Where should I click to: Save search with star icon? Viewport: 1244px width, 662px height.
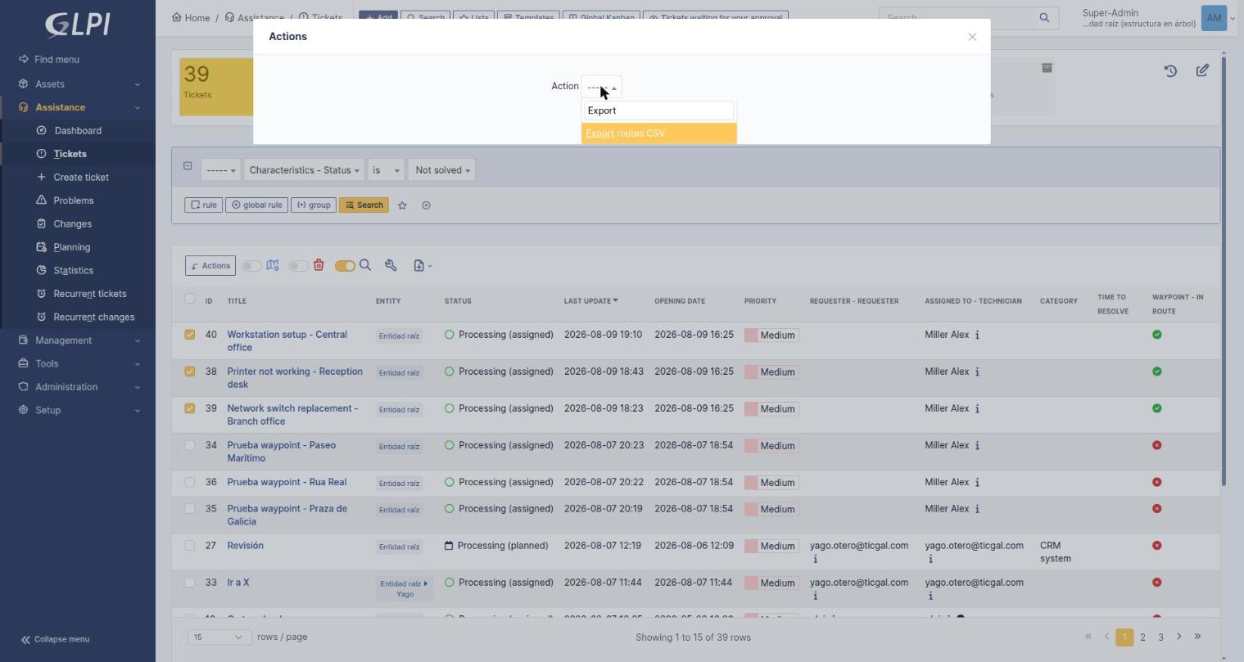click(402, 205)
